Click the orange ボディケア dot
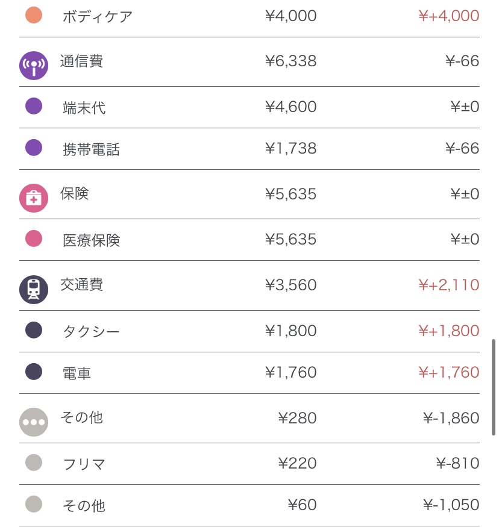Image resolution: width=499 pixels, height=527 pixels. (x=34, y=16)
